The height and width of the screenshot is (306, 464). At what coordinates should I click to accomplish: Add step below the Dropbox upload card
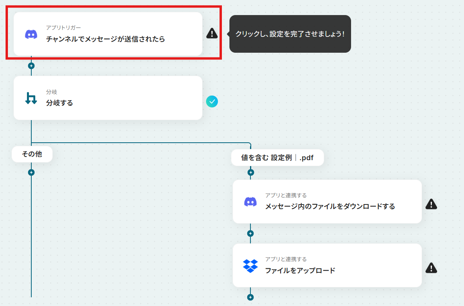point(250,297)
